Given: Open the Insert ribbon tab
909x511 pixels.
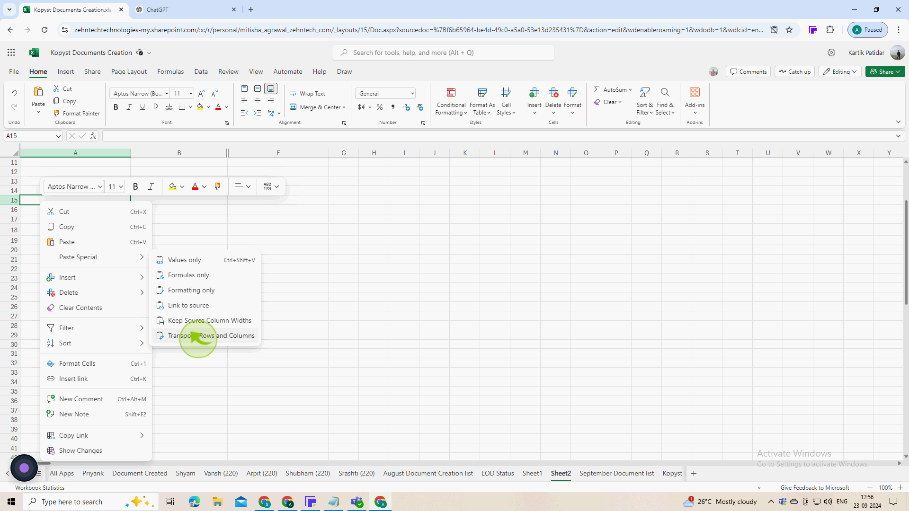Looking at the screenshot, I should click(x=65, y=71).
